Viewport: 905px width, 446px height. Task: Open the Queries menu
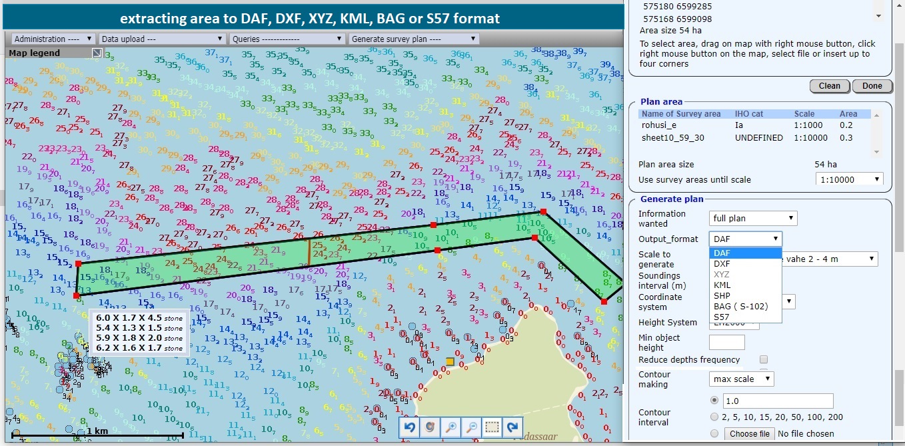pyautogui.click(x=287, y=38)
